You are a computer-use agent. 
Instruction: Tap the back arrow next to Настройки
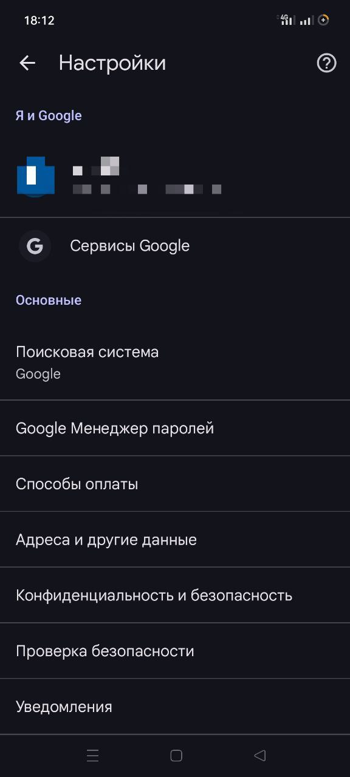pos(27,63)
